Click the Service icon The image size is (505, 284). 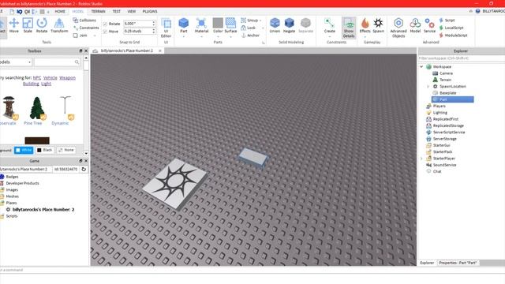(429, 23)
